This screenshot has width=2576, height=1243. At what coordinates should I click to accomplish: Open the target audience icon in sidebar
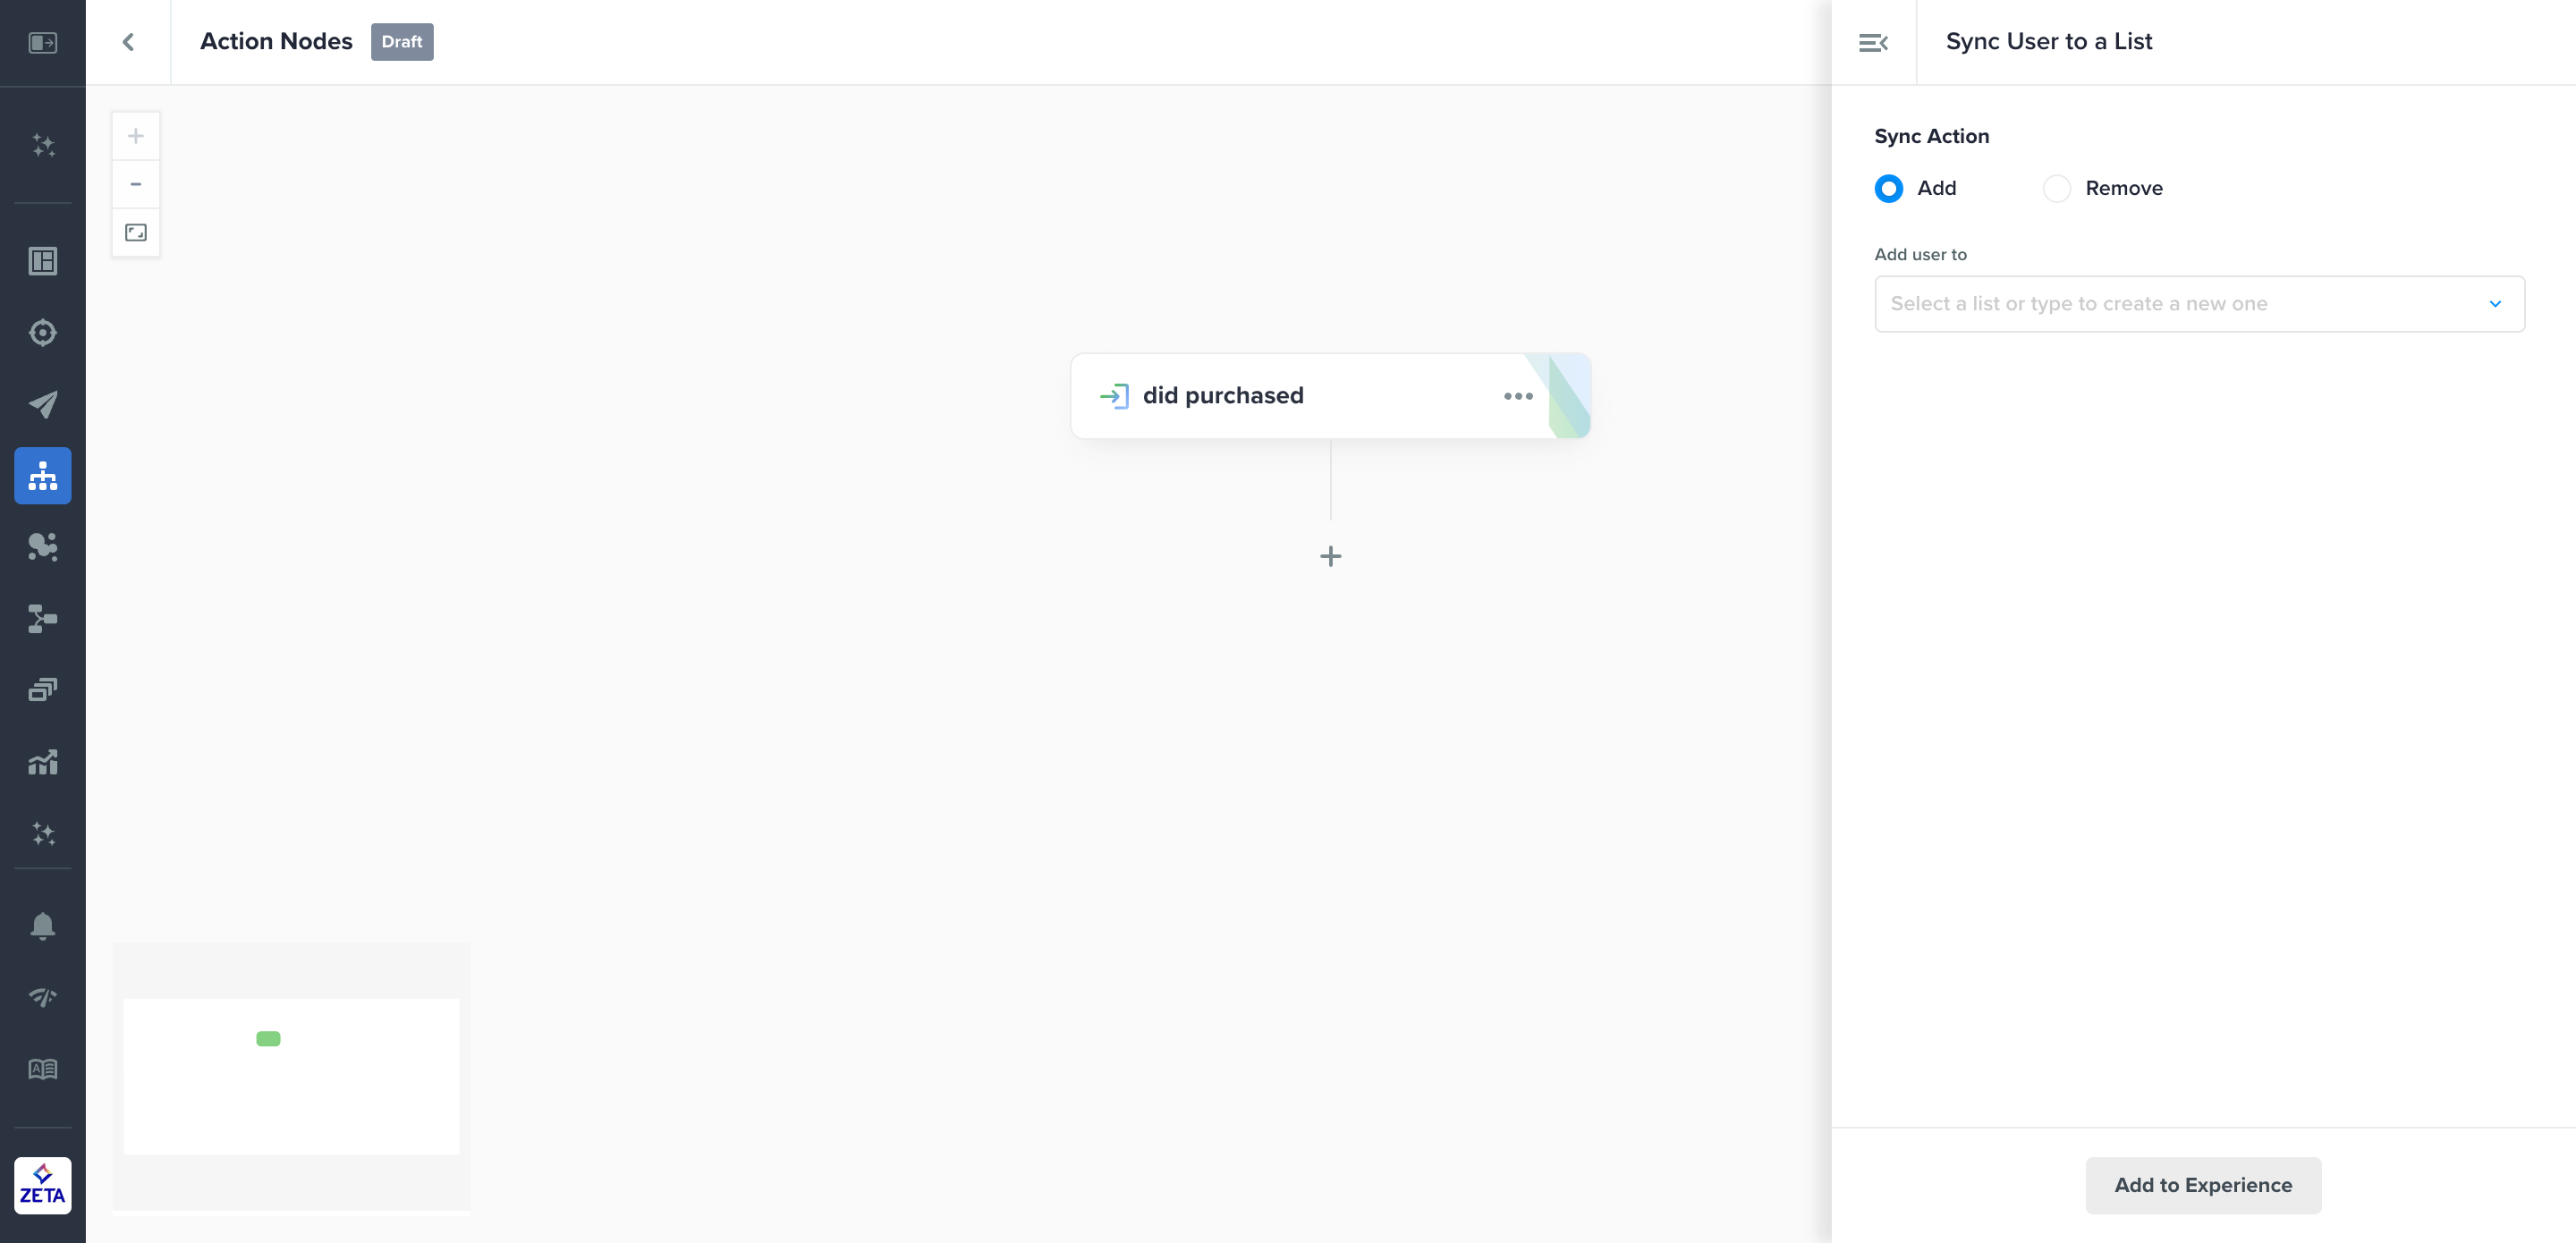42,332
